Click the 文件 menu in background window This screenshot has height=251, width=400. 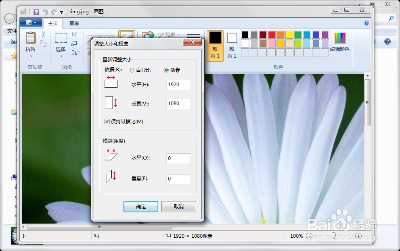(11, 31)
